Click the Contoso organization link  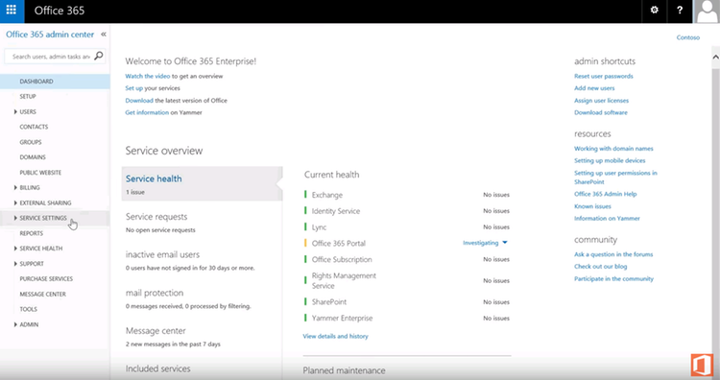point(688,37)
